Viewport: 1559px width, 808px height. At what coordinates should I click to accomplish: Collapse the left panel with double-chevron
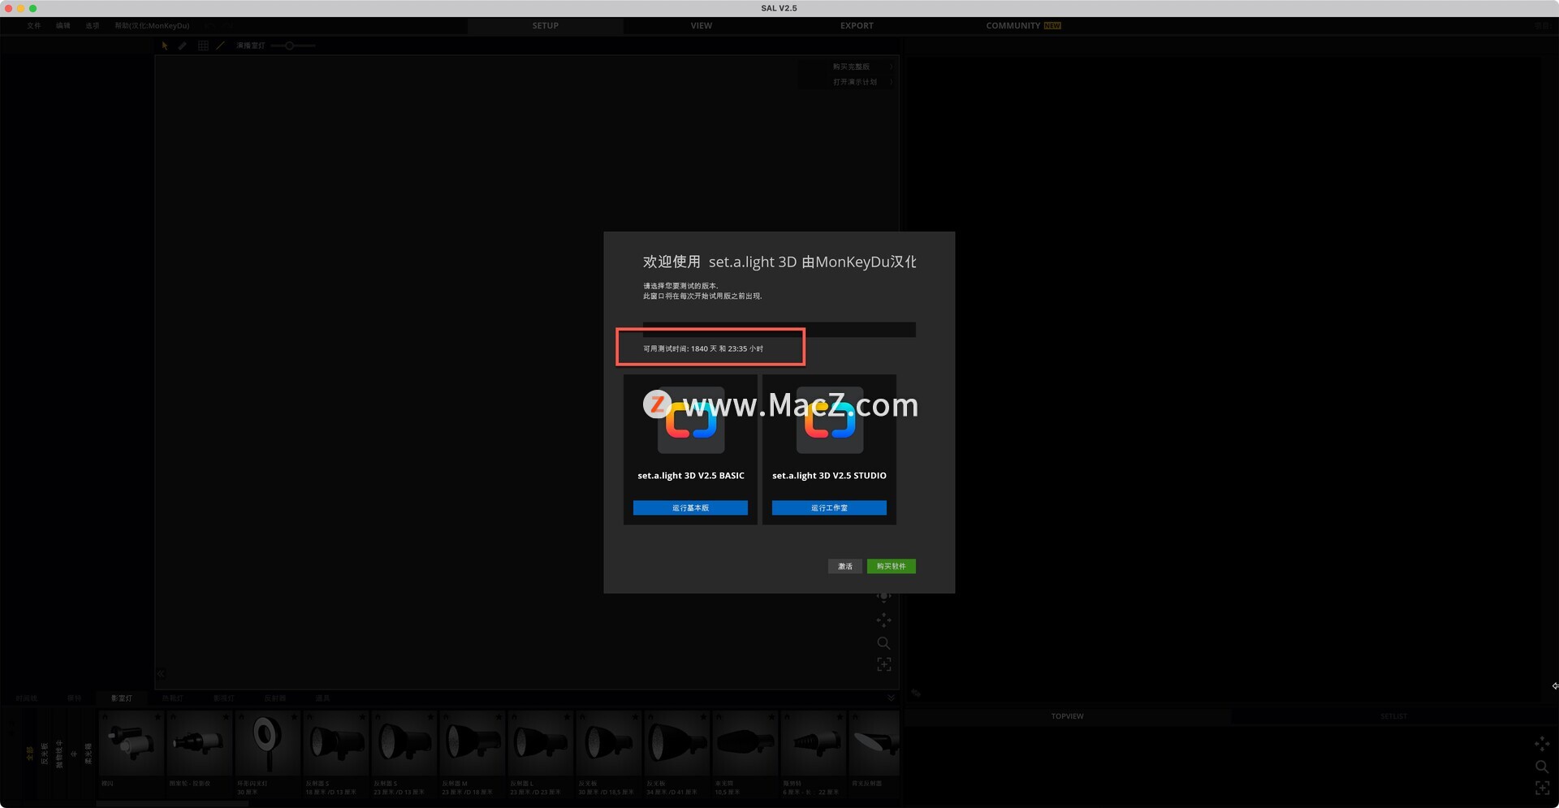pos(160,674)
